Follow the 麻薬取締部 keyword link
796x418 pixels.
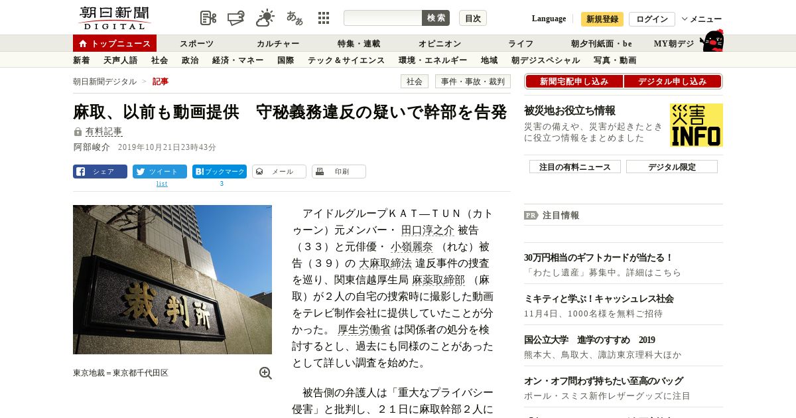[438, 280]
